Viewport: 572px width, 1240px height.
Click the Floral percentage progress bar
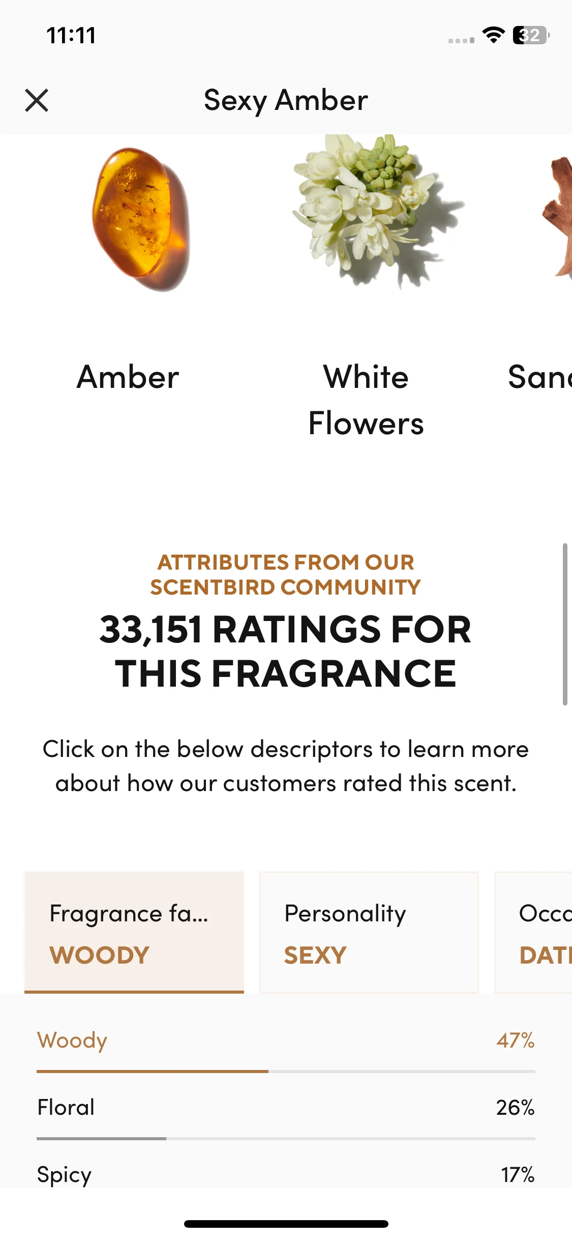pyautogui.click(x=286, y=1138)
